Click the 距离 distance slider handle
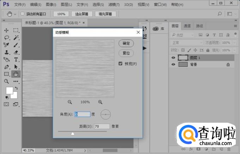 (x=73, y=134)
